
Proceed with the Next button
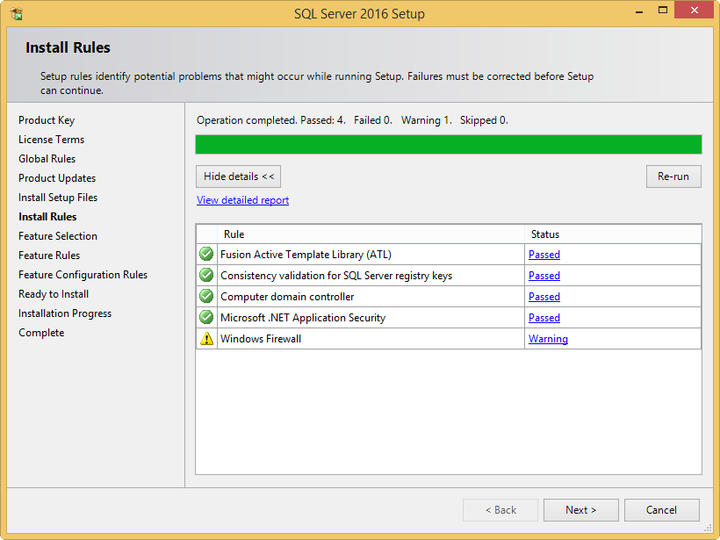point(581,510)
